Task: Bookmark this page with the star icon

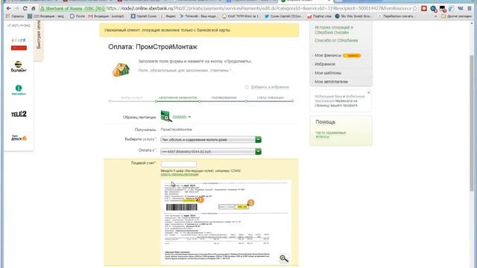Action: point(414,8)
